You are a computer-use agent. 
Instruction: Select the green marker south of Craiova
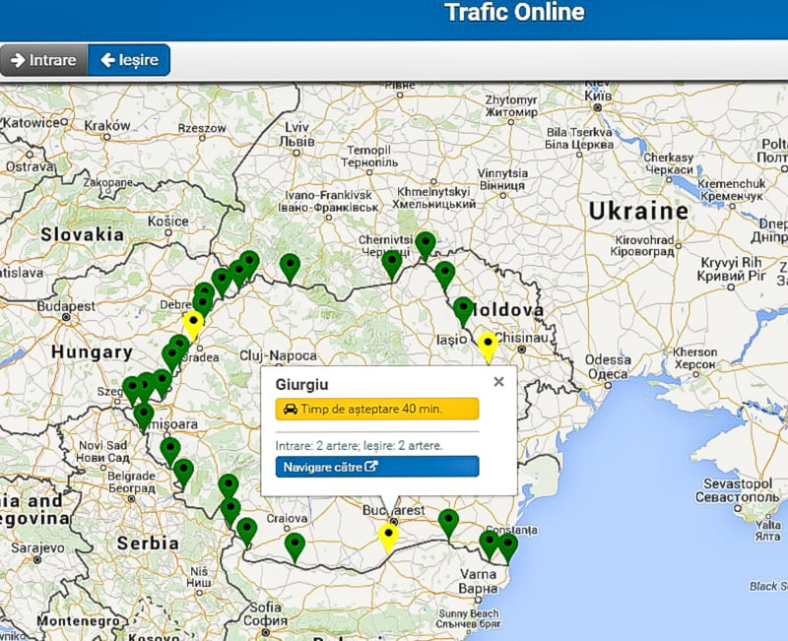pos(295,547)
